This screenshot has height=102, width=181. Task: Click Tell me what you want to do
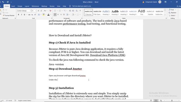(x=81, y=6)
